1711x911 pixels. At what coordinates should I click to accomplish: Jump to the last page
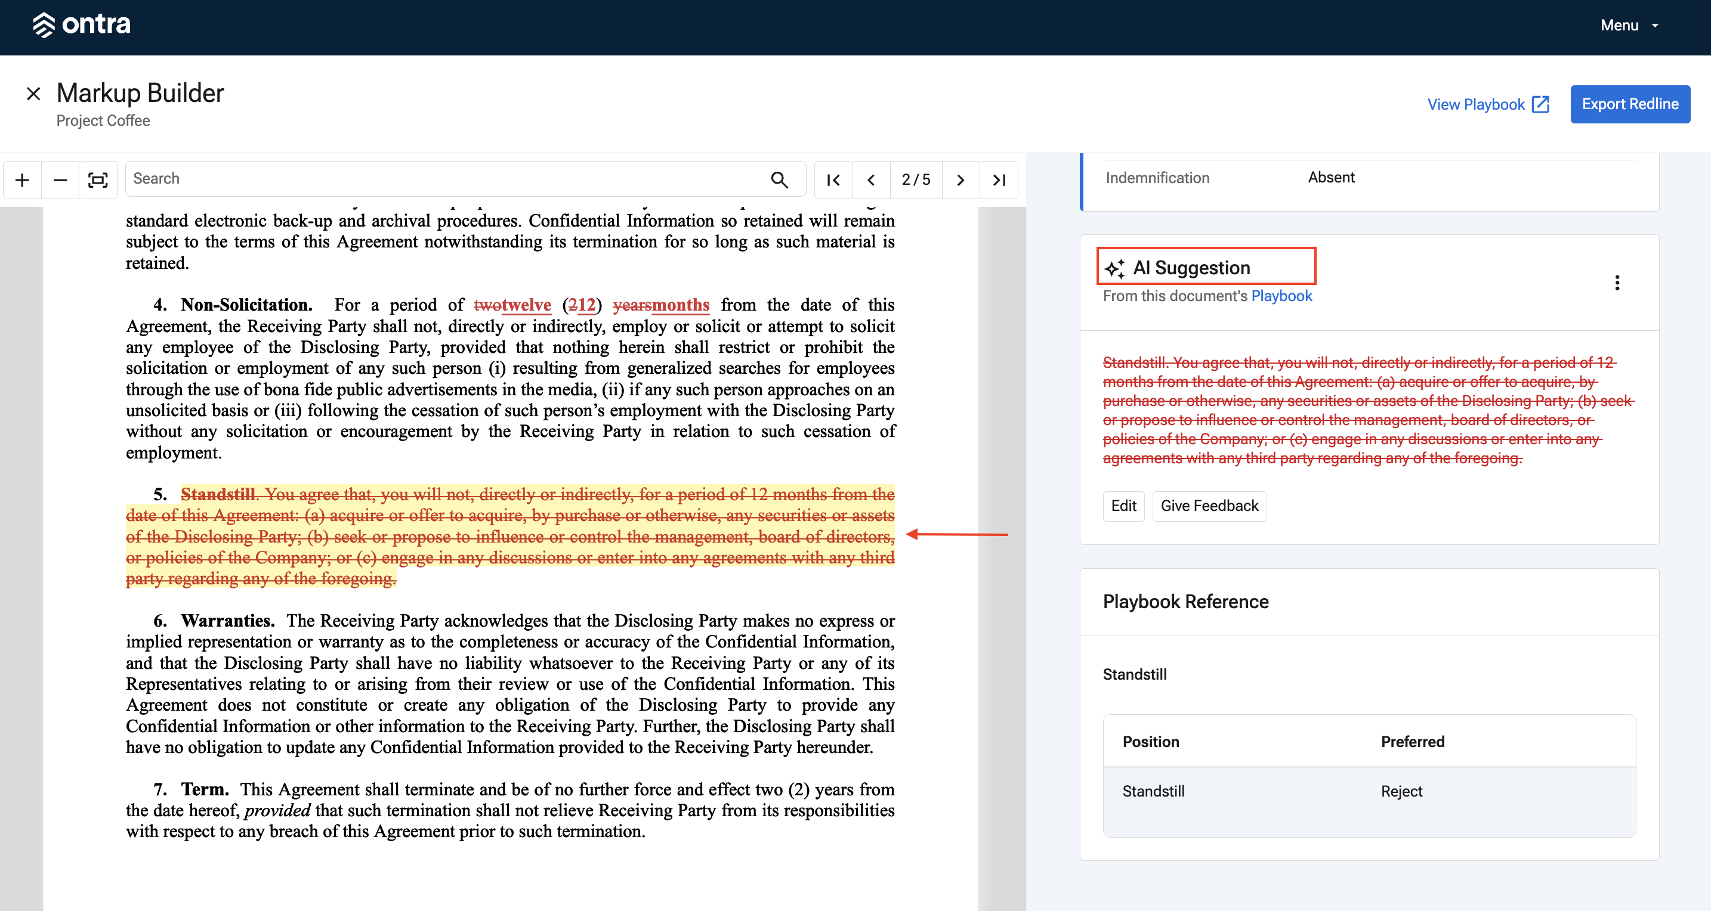click(x=999, y=180)
